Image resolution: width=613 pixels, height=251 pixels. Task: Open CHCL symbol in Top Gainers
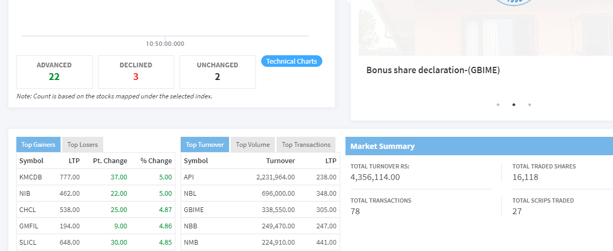click(27, 210)
